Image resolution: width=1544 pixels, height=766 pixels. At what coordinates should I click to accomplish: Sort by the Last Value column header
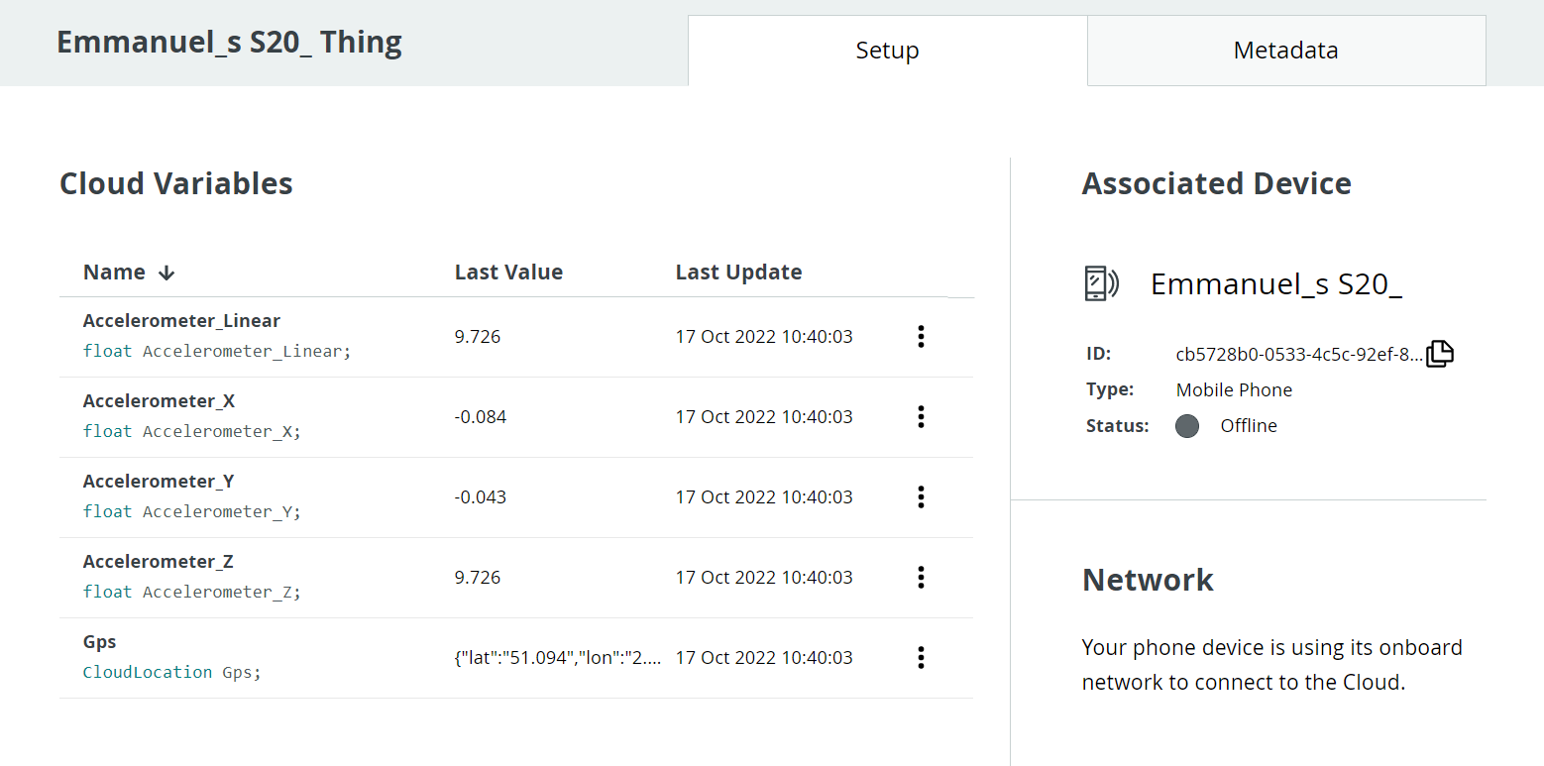click(508, 273)
